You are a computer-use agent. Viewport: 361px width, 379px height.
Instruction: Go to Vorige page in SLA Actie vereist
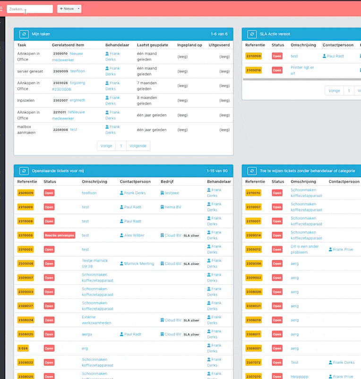tap(334, 91)
